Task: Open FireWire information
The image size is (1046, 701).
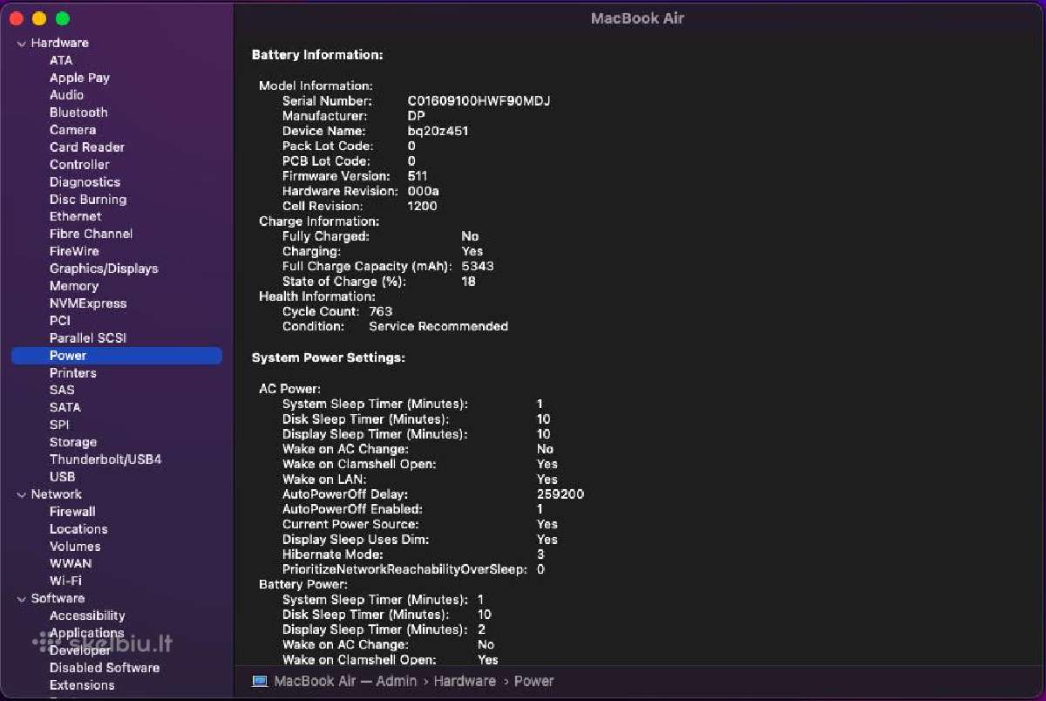Action: coord(74,251)
